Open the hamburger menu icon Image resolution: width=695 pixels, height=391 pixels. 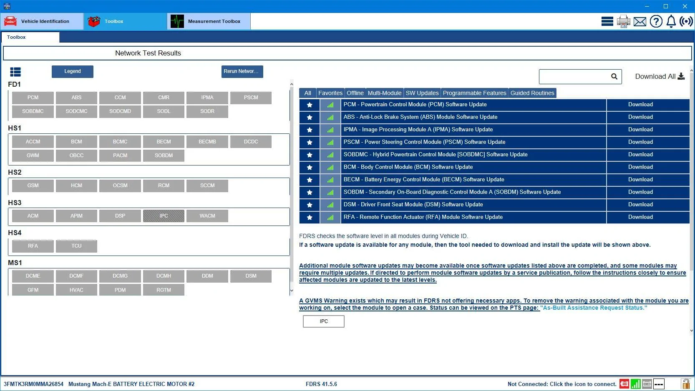coord(607,21)
